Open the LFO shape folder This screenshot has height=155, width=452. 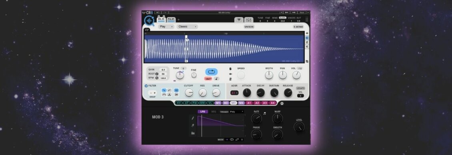pos(193,133)
